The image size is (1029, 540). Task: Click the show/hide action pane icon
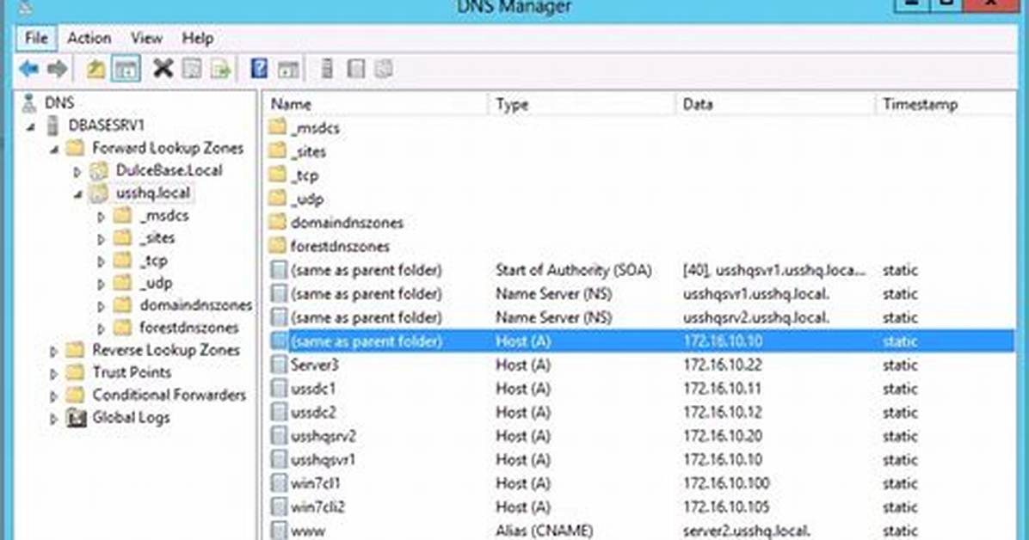coord(288,69)
